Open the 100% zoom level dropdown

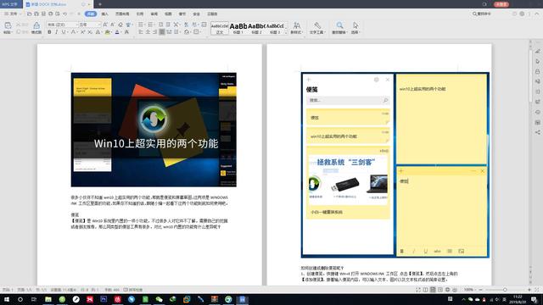(469, 290)
